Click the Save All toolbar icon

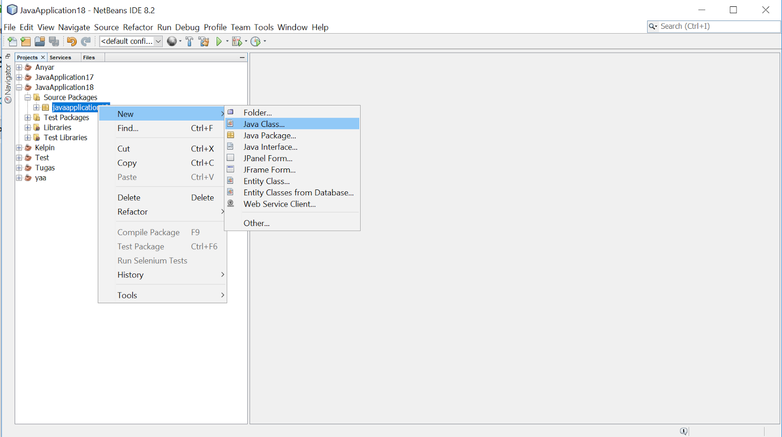pyautogui.click(x=54, y=42)
